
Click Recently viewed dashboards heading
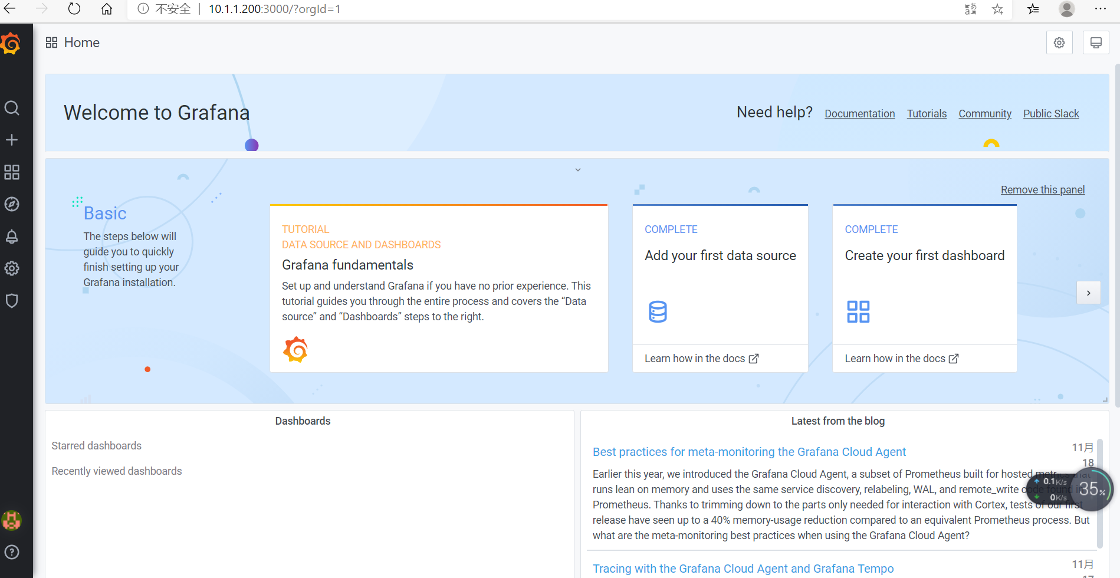click(x=117, y=471)
